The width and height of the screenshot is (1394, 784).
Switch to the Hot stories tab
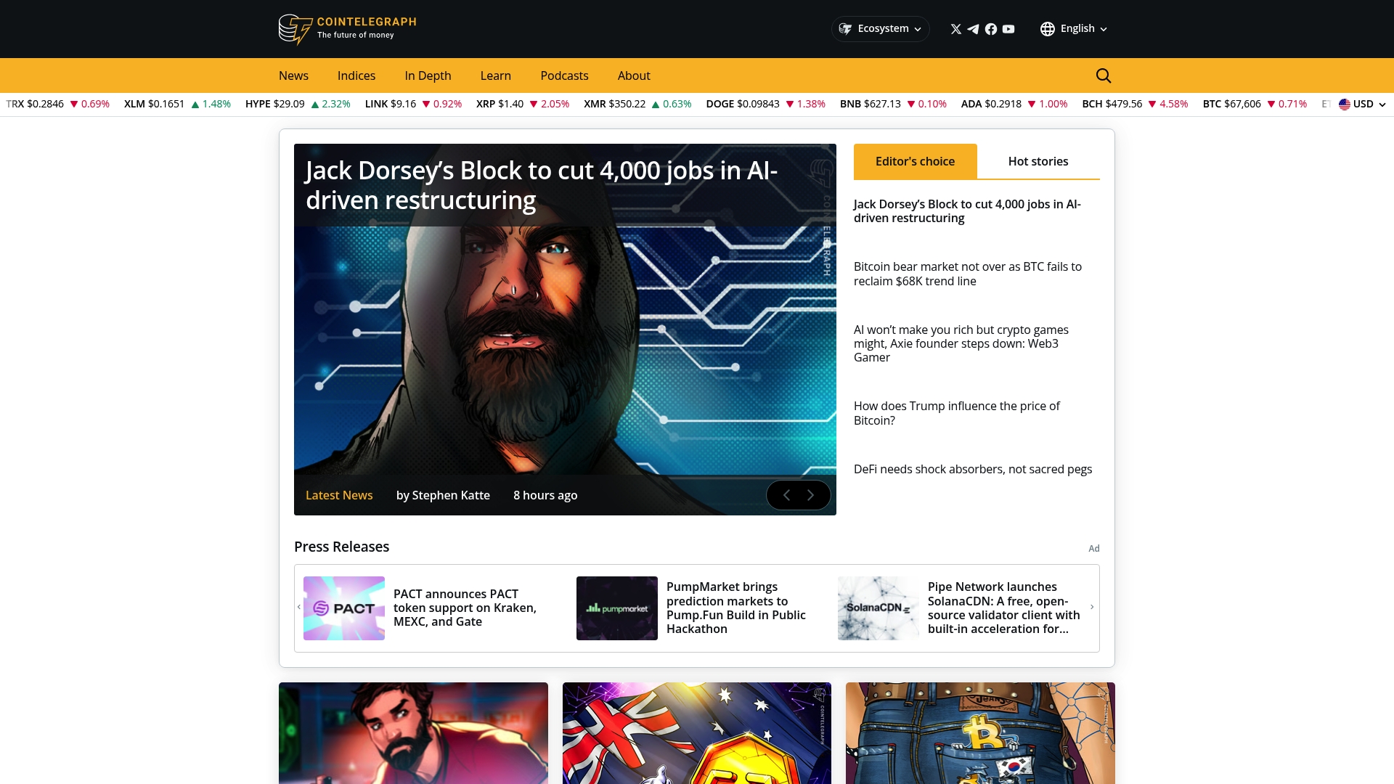pyautogui.click(x=1038, y=161)
